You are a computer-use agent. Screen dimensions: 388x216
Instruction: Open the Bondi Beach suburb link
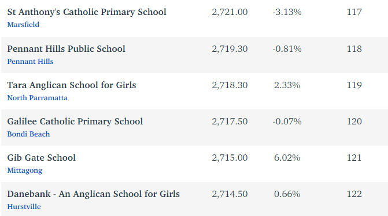(x=28, y=134)
